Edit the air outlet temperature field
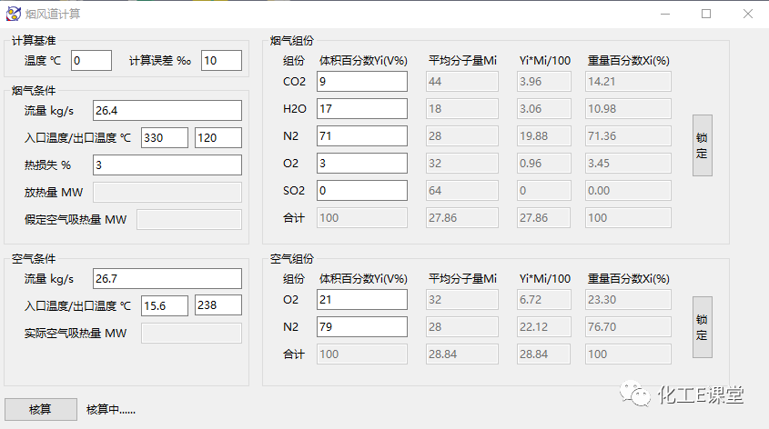This screenshot has width=769, height=429. click(218, 305)
